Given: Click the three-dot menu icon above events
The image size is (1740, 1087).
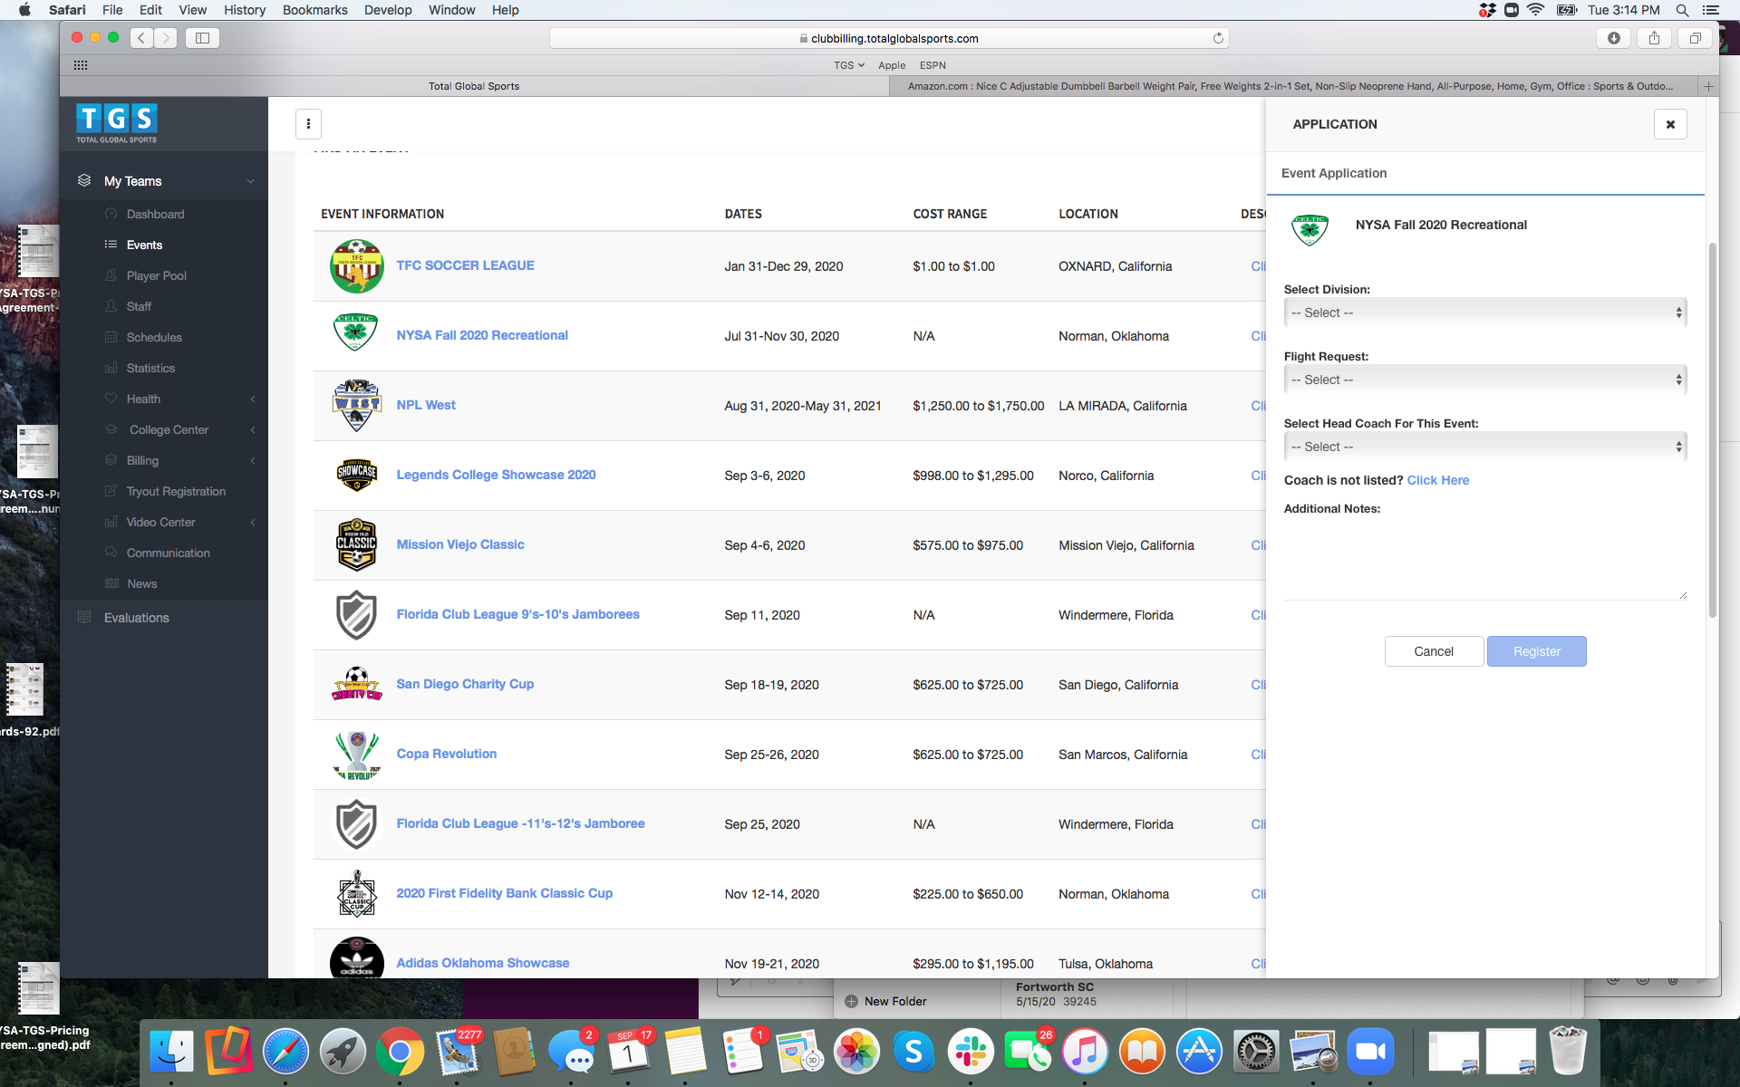Looking at the screenshot, I should point(308,124).
